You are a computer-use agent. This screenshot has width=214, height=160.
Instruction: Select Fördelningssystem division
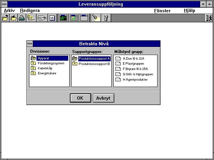(x=51, y=63)
